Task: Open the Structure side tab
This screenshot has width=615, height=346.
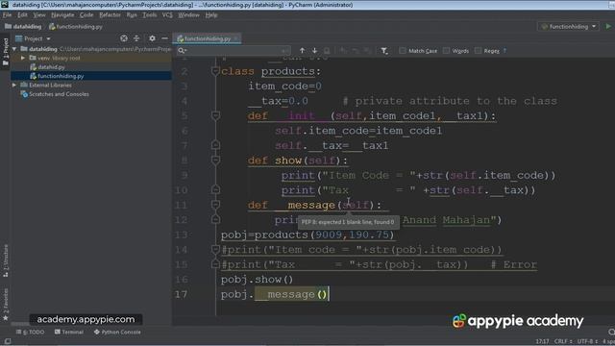Action: click(x=6, y=260)
